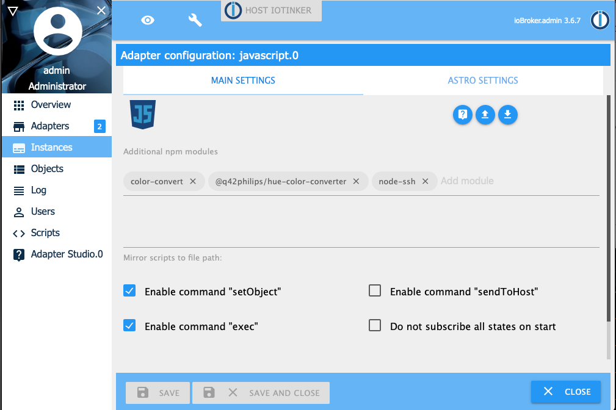Check Enable command "sendToHost"
616x410 pixels.
pyautogui.click(x=375, y=290)
